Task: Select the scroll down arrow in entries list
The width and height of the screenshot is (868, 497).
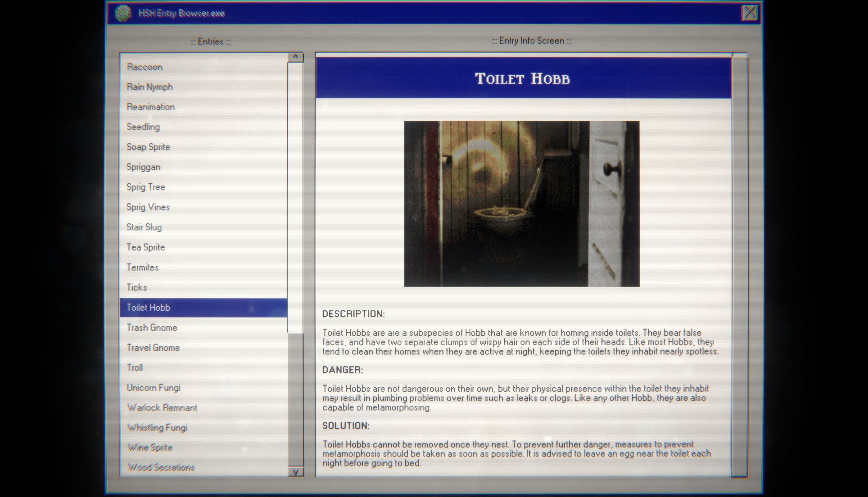Action: click(295, 472)
